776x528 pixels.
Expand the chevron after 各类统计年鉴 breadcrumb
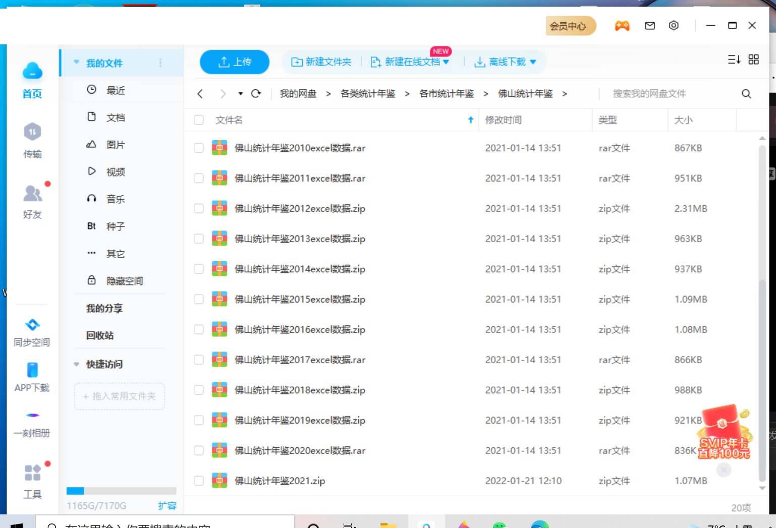pos(407,94)
